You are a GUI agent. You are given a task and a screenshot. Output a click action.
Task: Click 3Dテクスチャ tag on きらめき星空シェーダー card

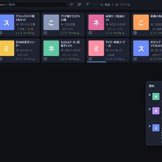(23, 55)
